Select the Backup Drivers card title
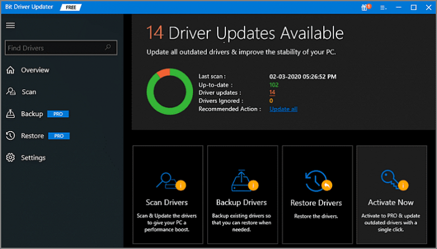This screenshot has width=437, height=249. [242, 202]
